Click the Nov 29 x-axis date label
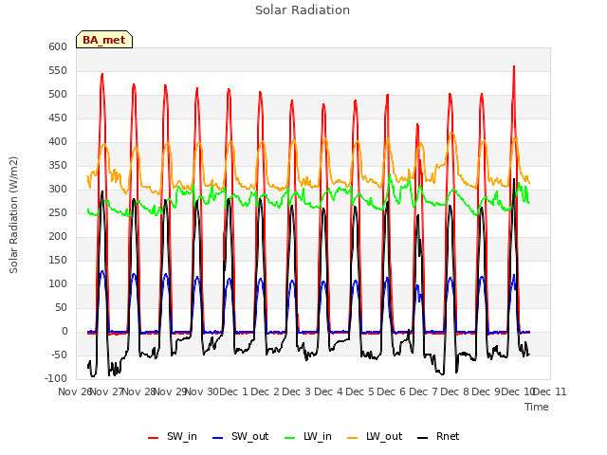Screen dimensions: 607x455 click(170, 391)
